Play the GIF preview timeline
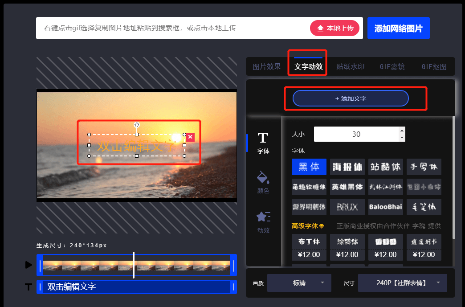 pyautogui.click(x=29, y=265)
